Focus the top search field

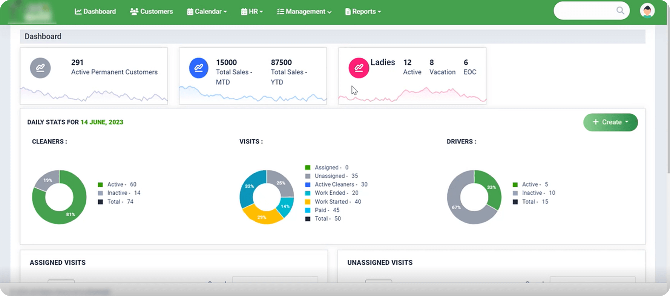click(592, 11)
